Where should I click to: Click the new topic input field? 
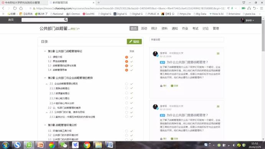187,39
